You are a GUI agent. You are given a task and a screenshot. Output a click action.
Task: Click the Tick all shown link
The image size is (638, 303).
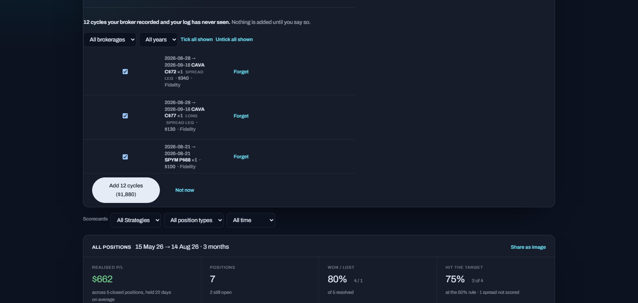(x=197, y=39)
